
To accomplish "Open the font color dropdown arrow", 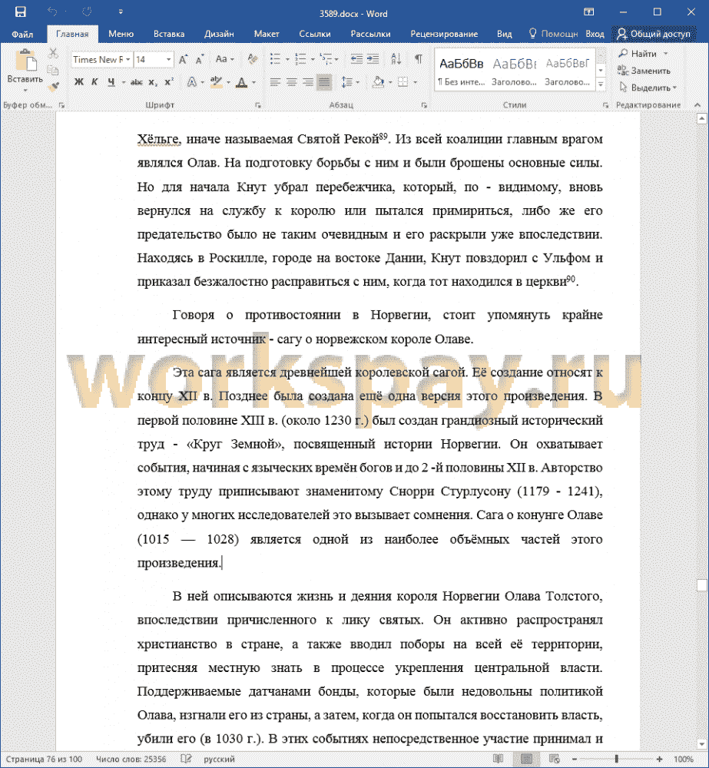I will click(x=253, y=82).
